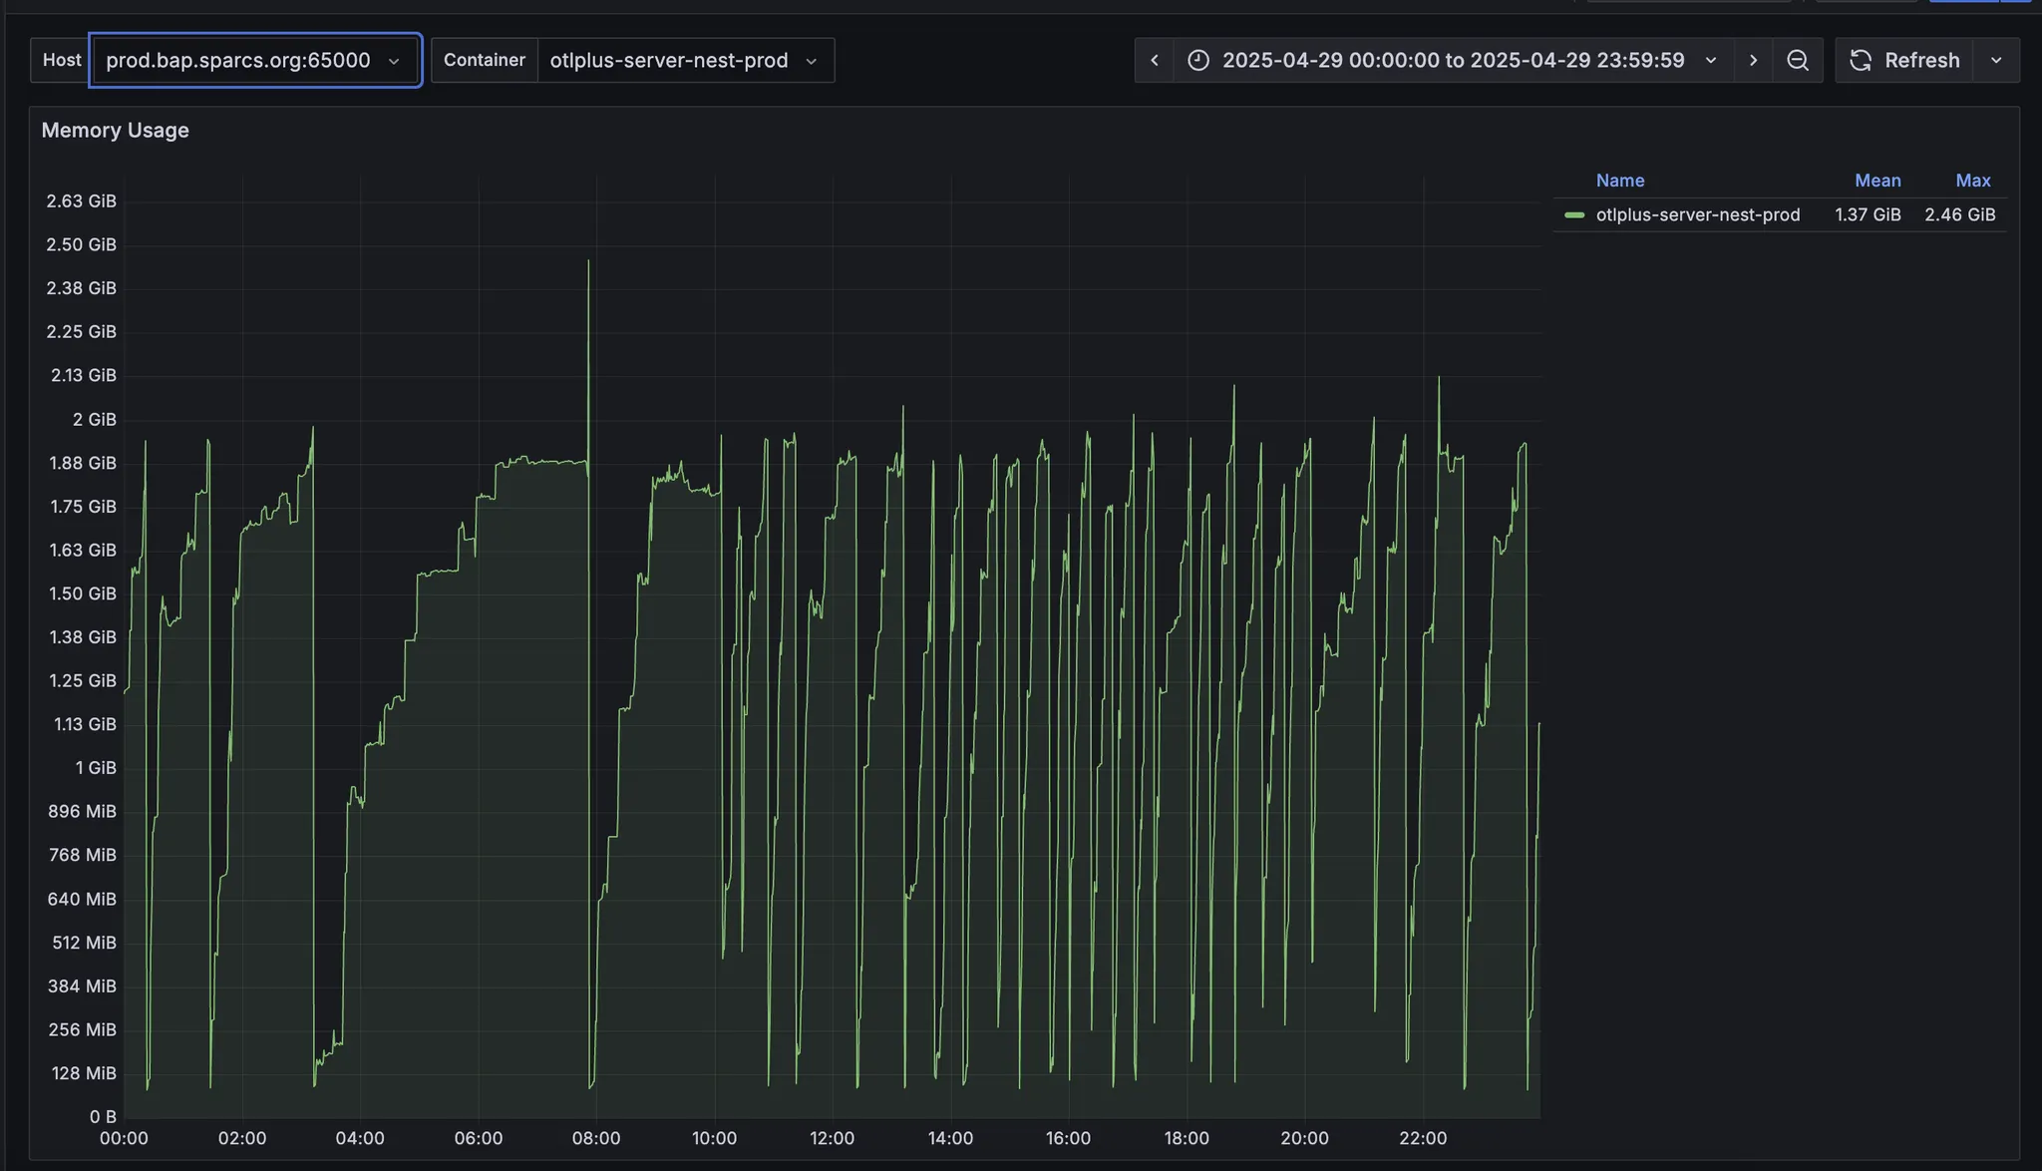The width and height of the screenshot is (2042, 1171).
Task: Open the Memory Usage panel title menu
Action: tap(116, 131)
